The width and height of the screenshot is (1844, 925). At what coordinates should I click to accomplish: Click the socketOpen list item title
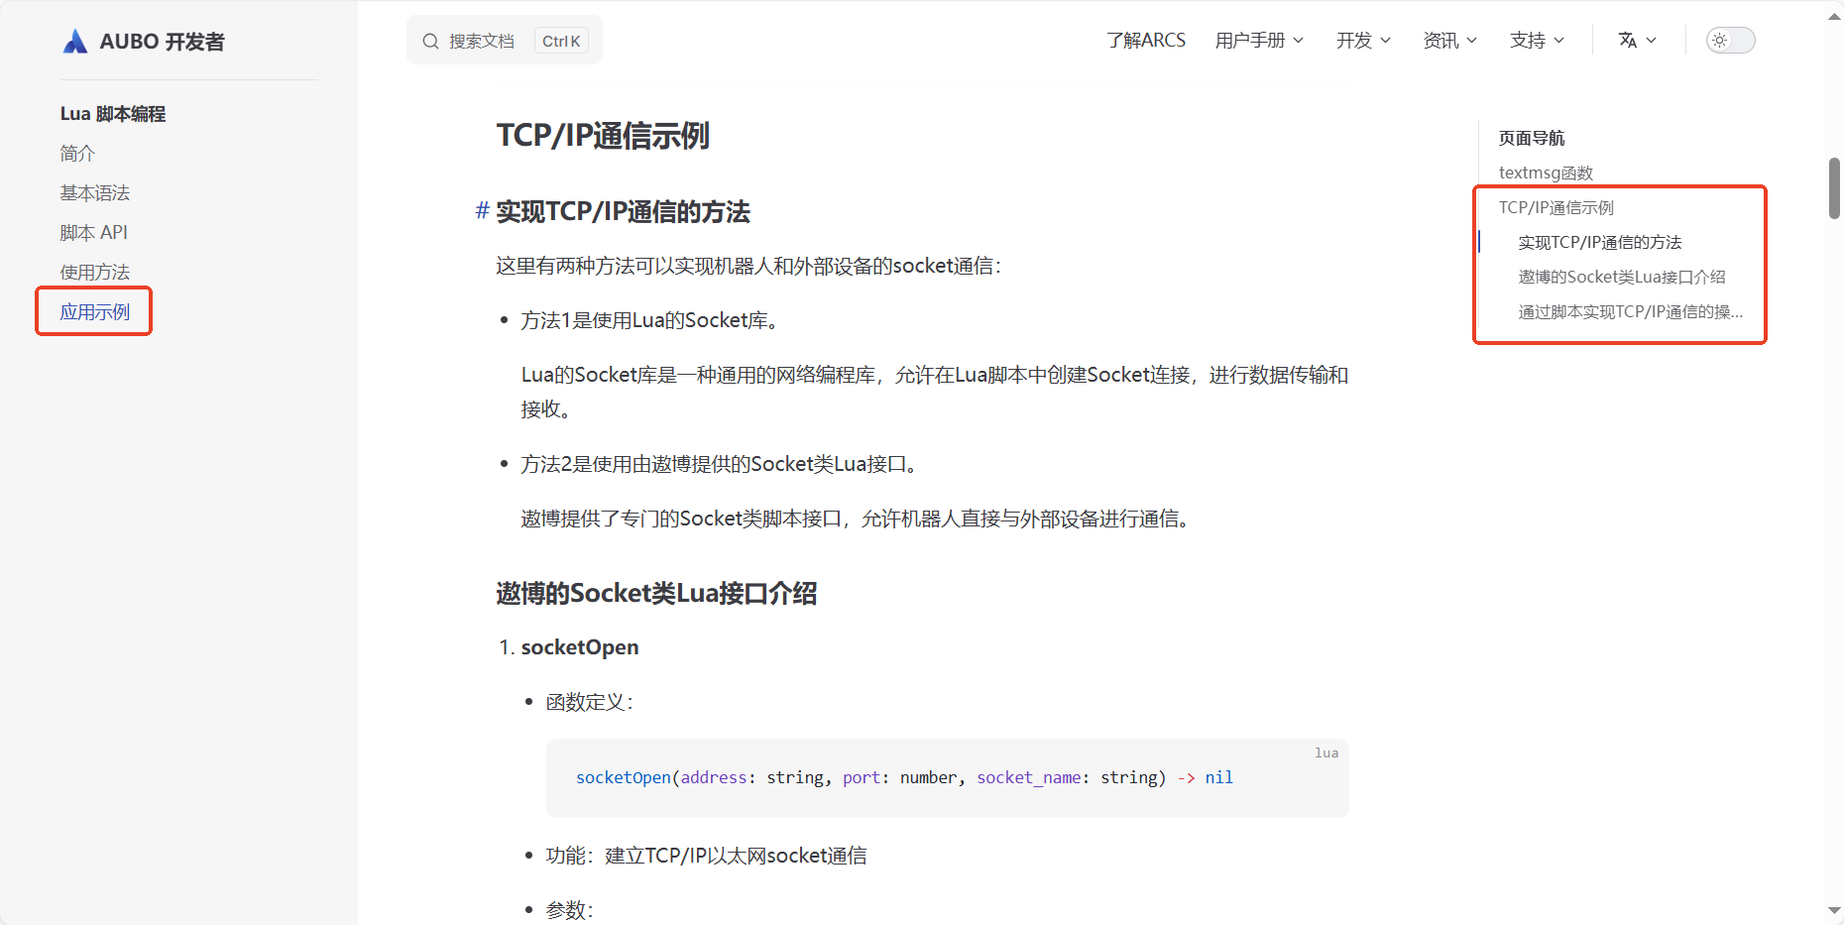point(580,647)
